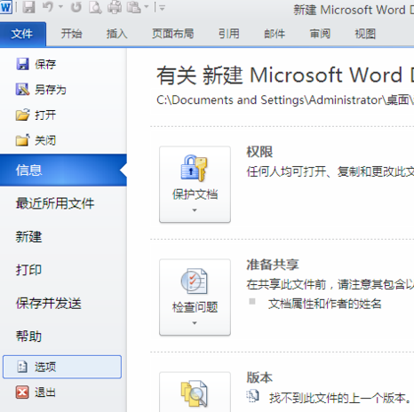414x412 pixels.
Task: Switch to the 视图 tab
Action: click(x=365, y=34)
